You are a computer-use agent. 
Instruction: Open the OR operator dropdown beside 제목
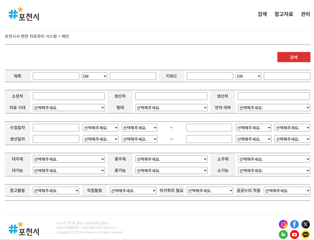pyautogui.click(x=94, y=76)
